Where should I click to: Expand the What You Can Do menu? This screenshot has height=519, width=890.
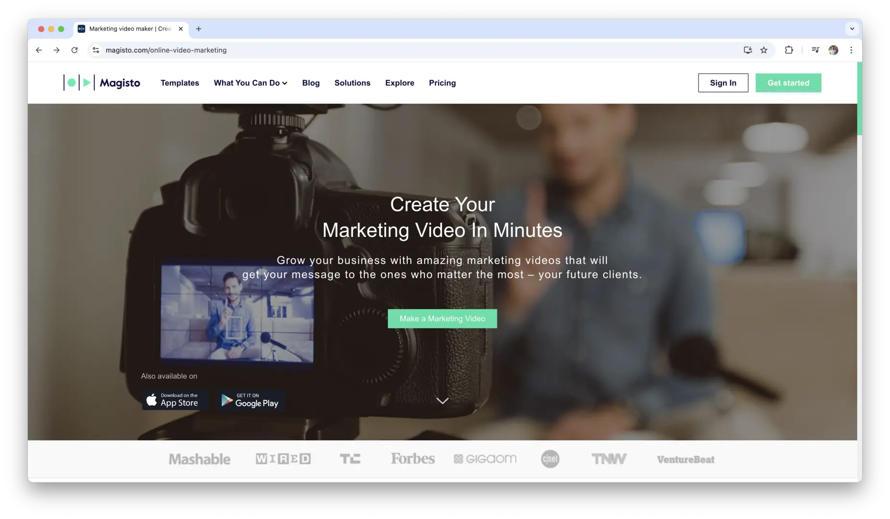pos(250,83)
